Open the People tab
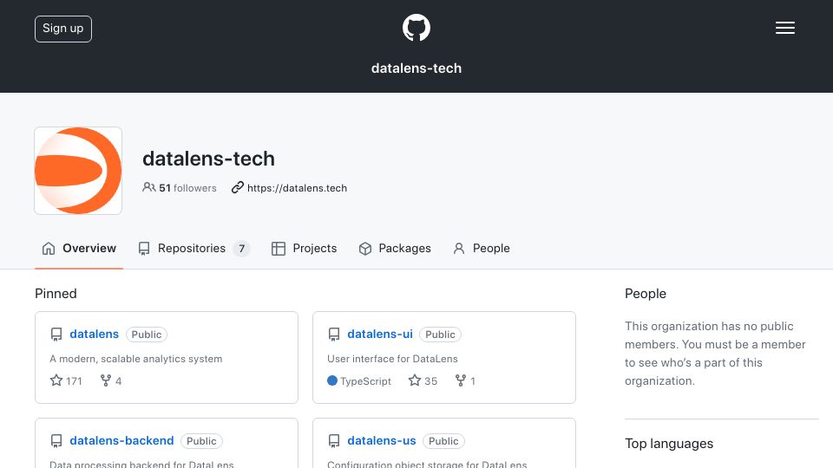This screenshot has width=833, height=468. coord(482,249)
